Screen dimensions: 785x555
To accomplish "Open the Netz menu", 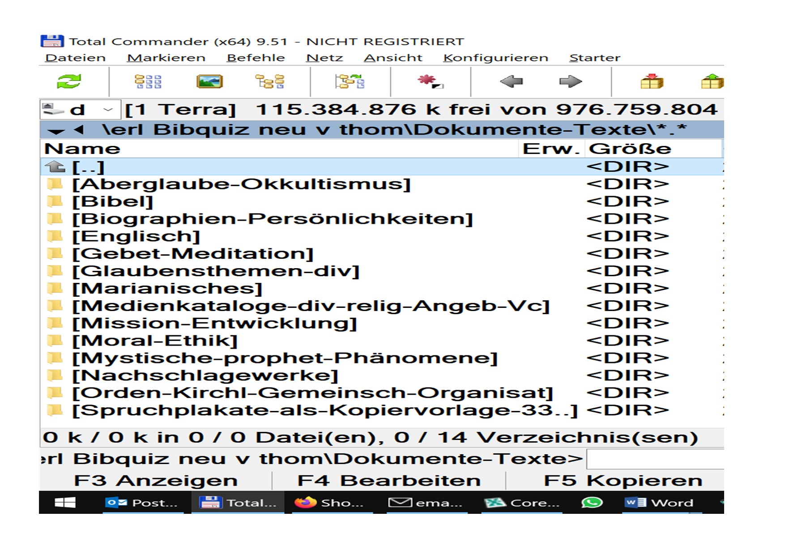I will click(x=324, y=58).
